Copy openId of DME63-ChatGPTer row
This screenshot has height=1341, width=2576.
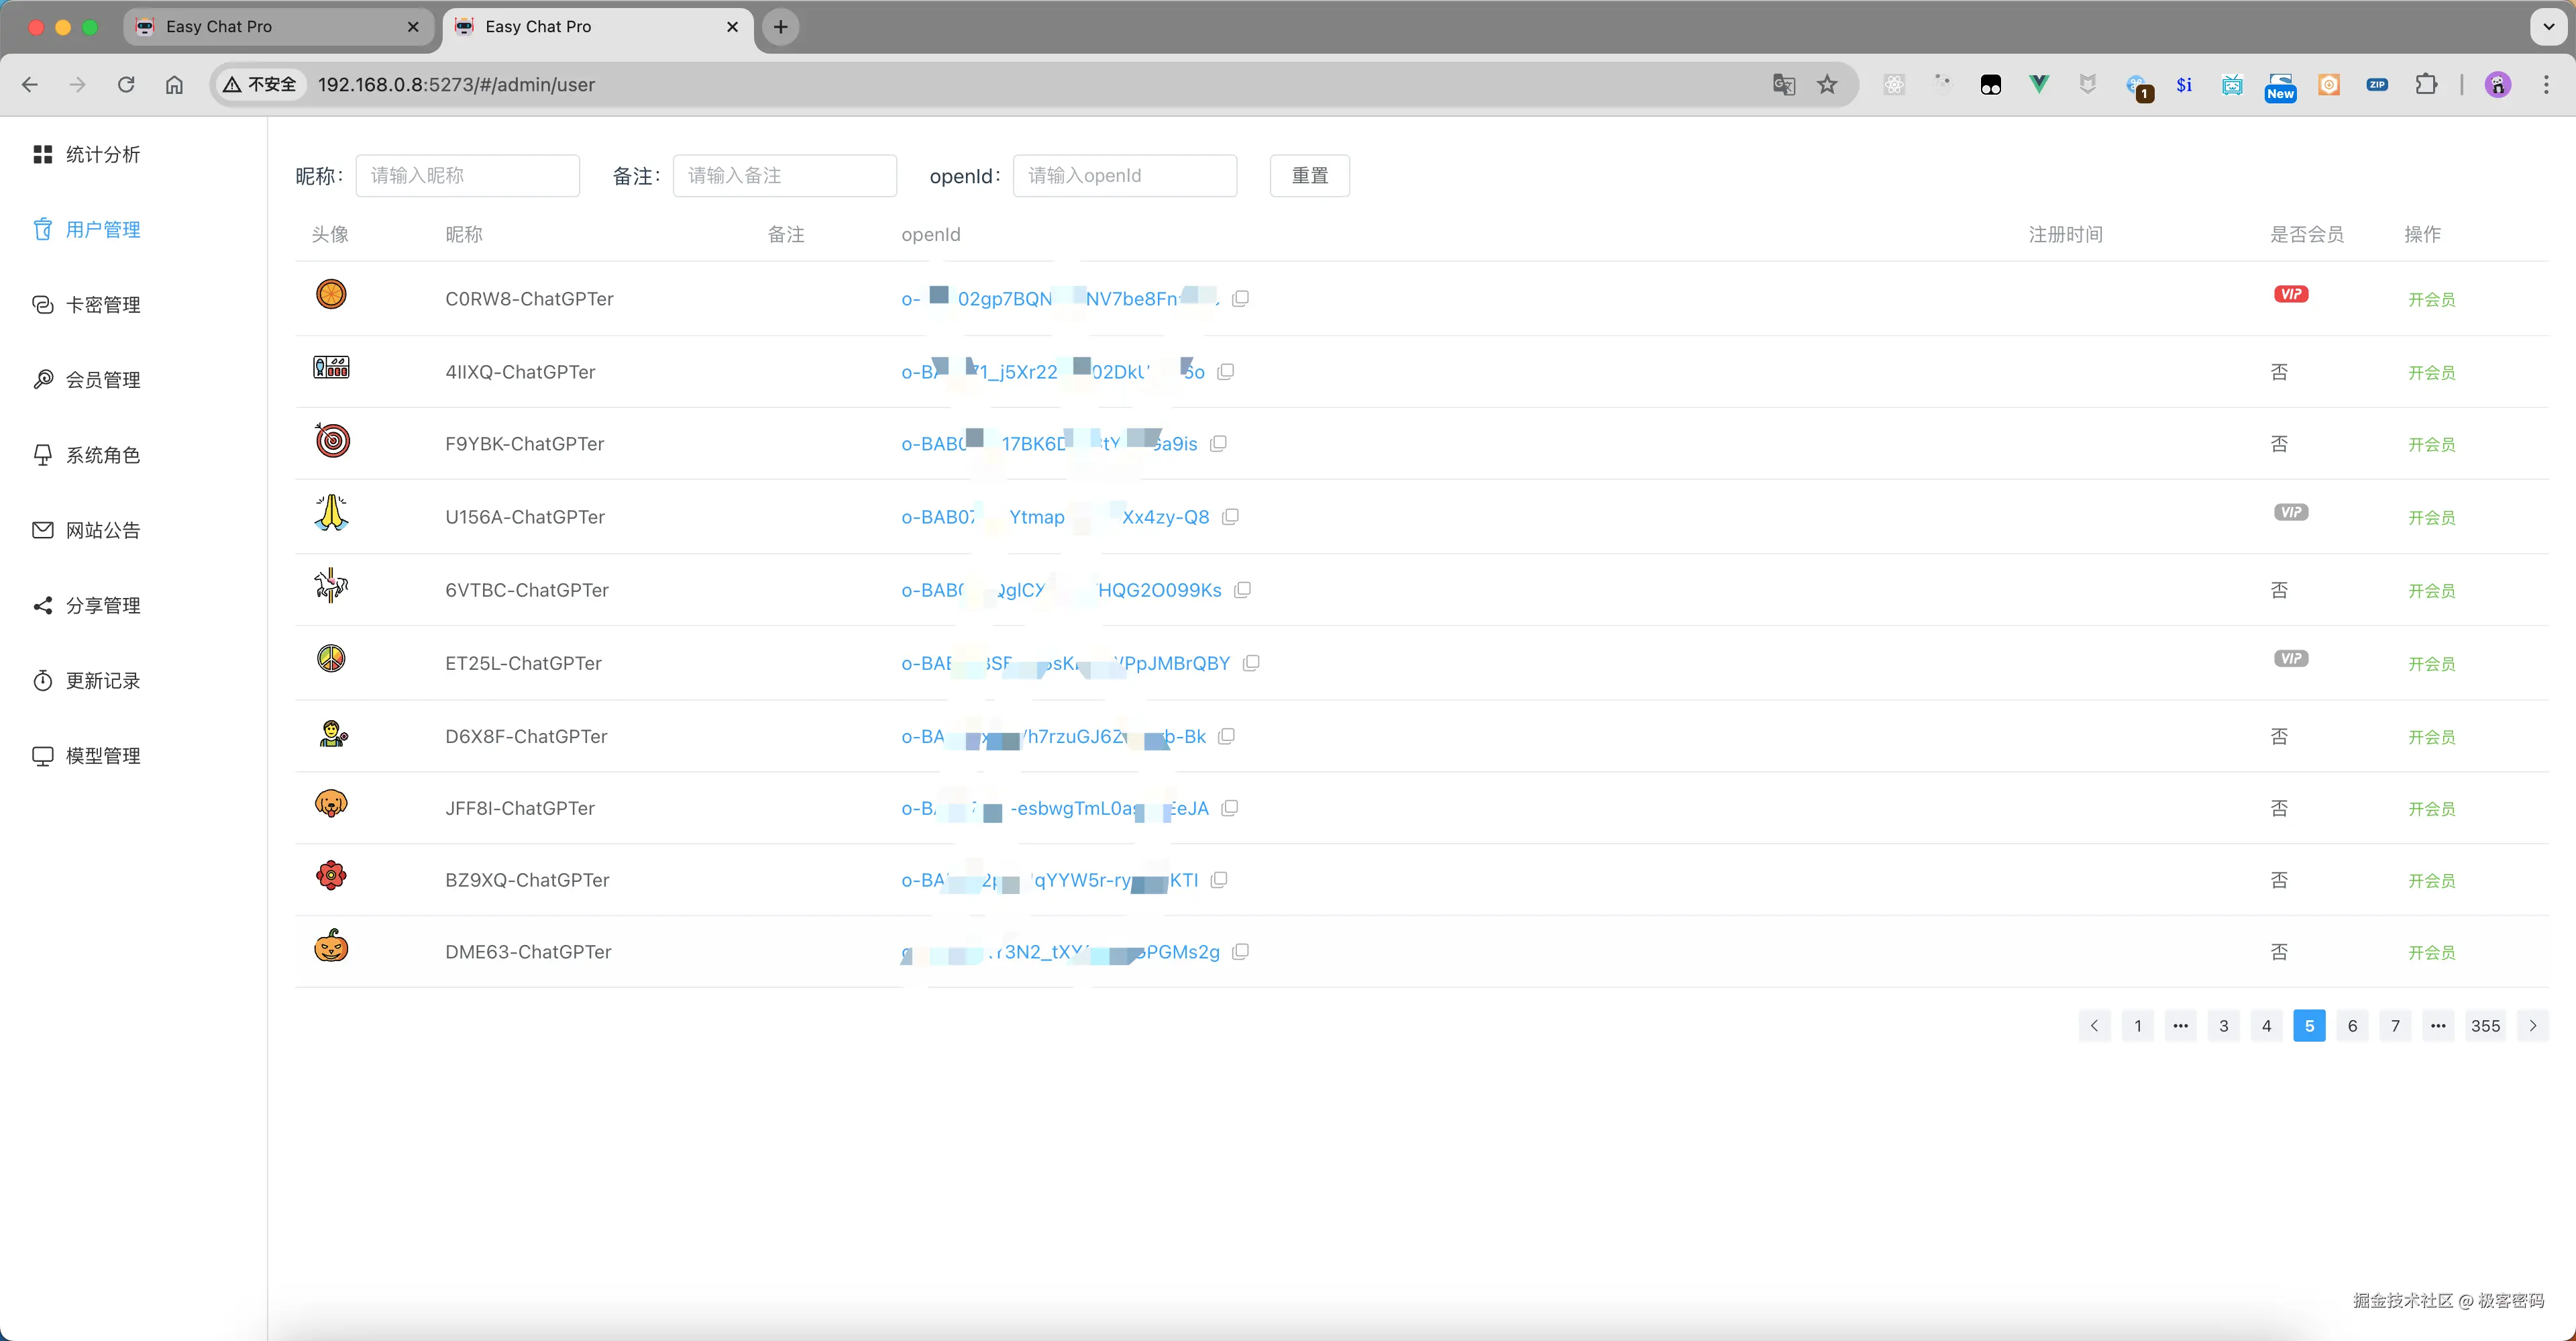pos(1241,952)
